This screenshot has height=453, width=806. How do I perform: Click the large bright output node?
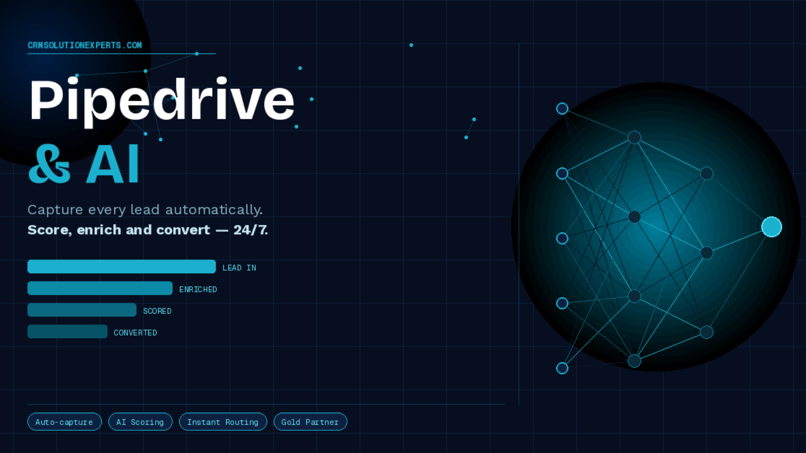coord(771,227)
